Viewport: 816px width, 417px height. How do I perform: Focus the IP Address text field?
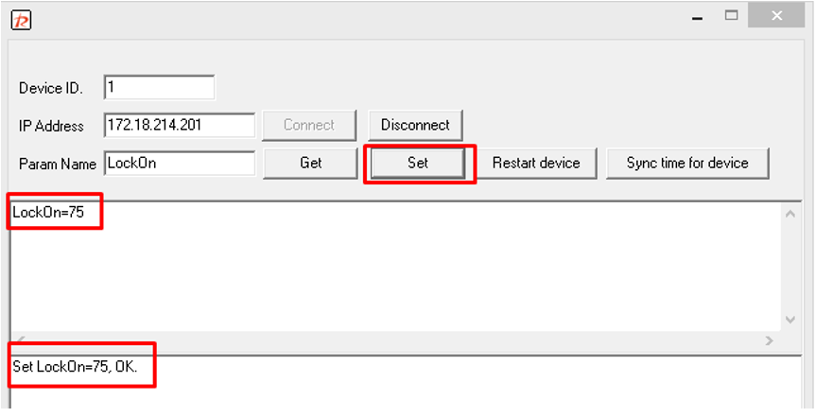pyautogui.click(x=180, y=125)
